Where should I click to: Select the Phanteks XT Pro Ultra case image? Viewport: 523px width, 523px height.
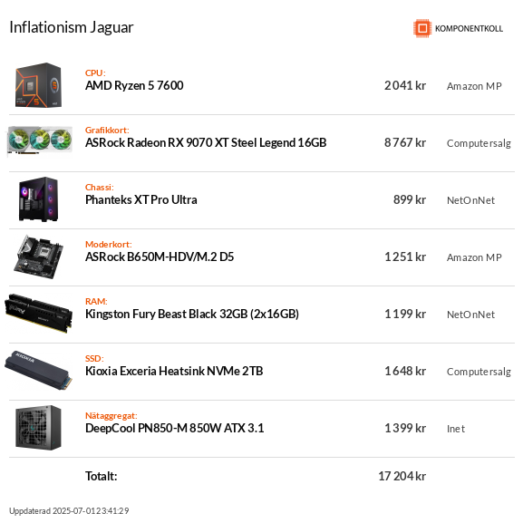pos(38,199)
